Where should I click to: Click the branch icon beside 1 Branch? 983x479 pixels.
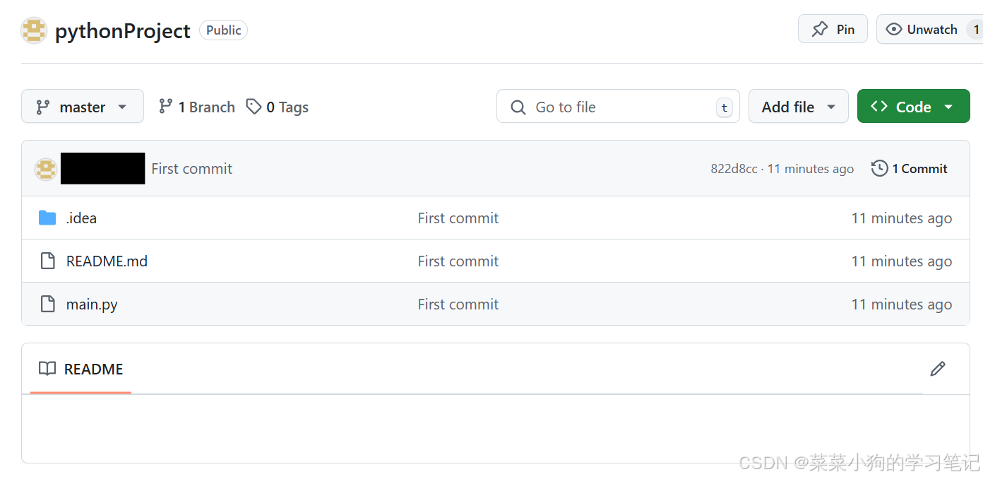point(166,107)
